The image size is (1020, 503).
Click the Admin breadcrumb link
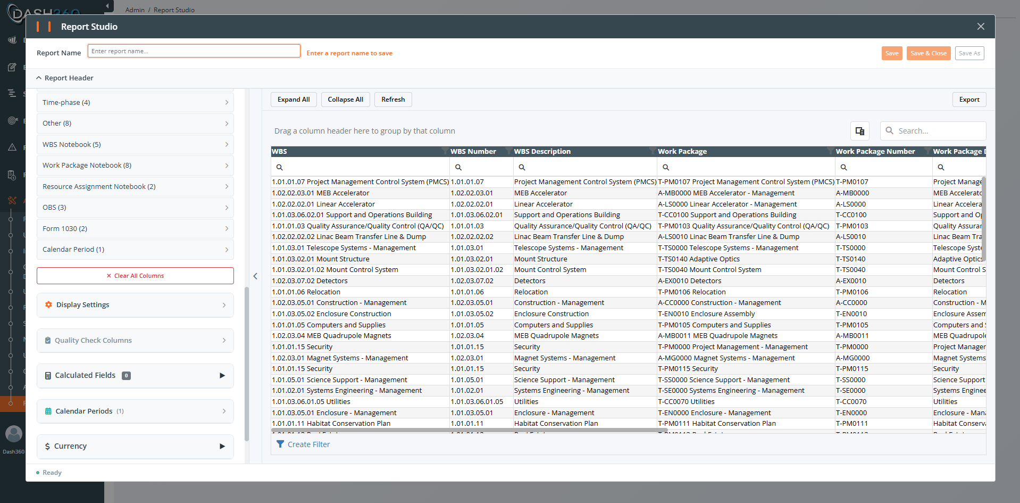click(135, 10)
